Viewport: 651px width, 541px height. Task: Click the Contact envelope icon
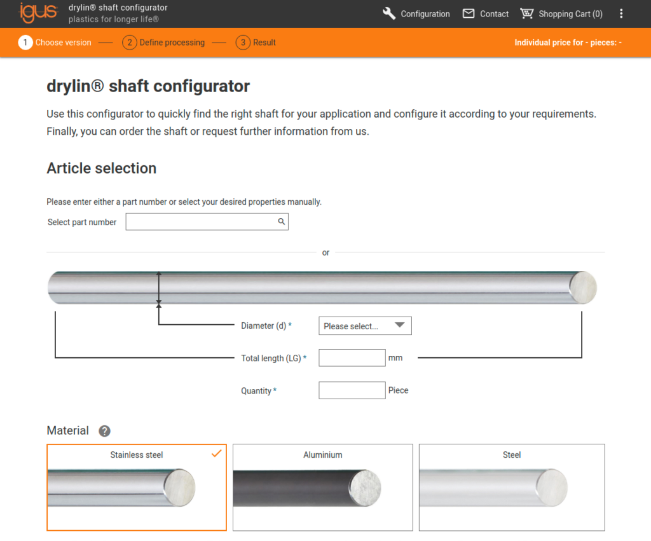pos(469,13)
